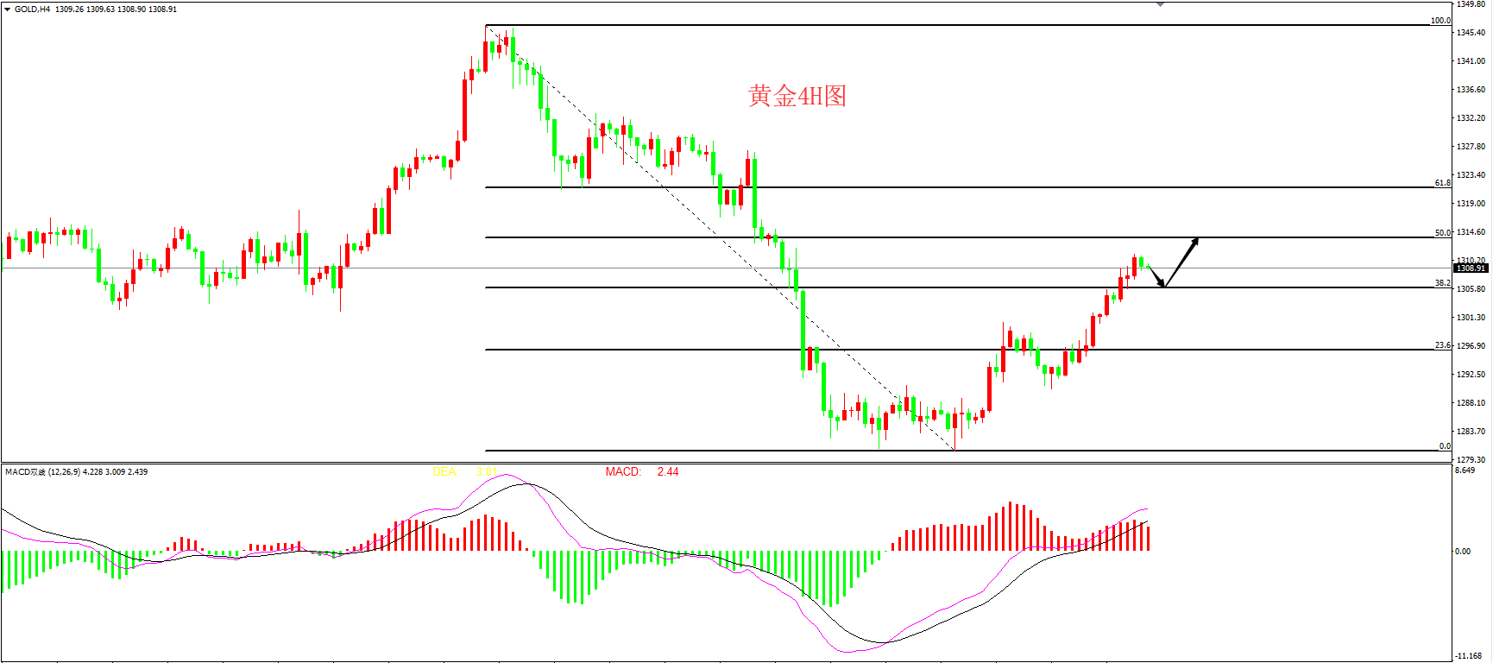Viewport: 1493px width, 663px height.
Task: Select the 0.0 Fibonacci level label
Action: (1445, 446)
